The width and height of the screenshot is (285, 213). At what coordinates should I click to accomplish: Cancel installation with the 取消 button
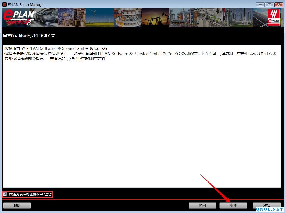pyautogui.click(x=267, y=205)
